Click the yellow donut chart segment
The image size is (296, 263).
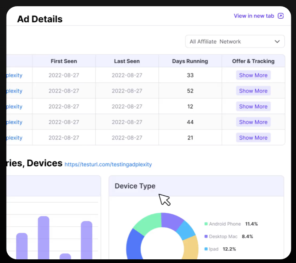coord(191,248)
